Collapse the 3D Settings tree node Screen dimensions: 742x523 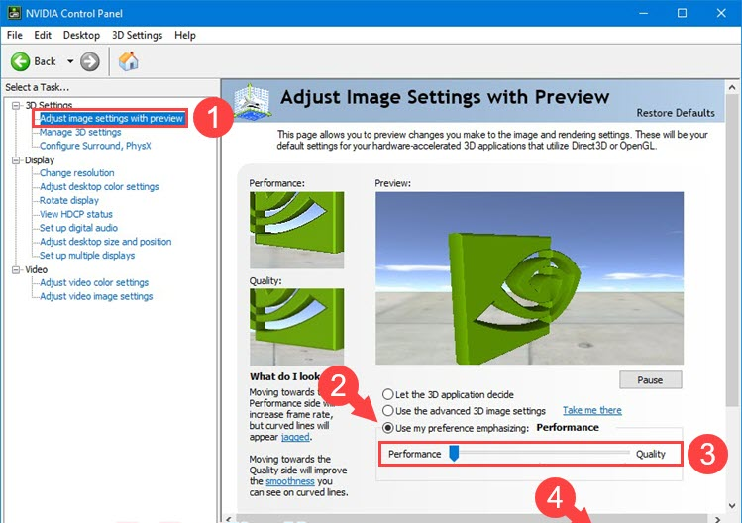(x=16, y=105)
